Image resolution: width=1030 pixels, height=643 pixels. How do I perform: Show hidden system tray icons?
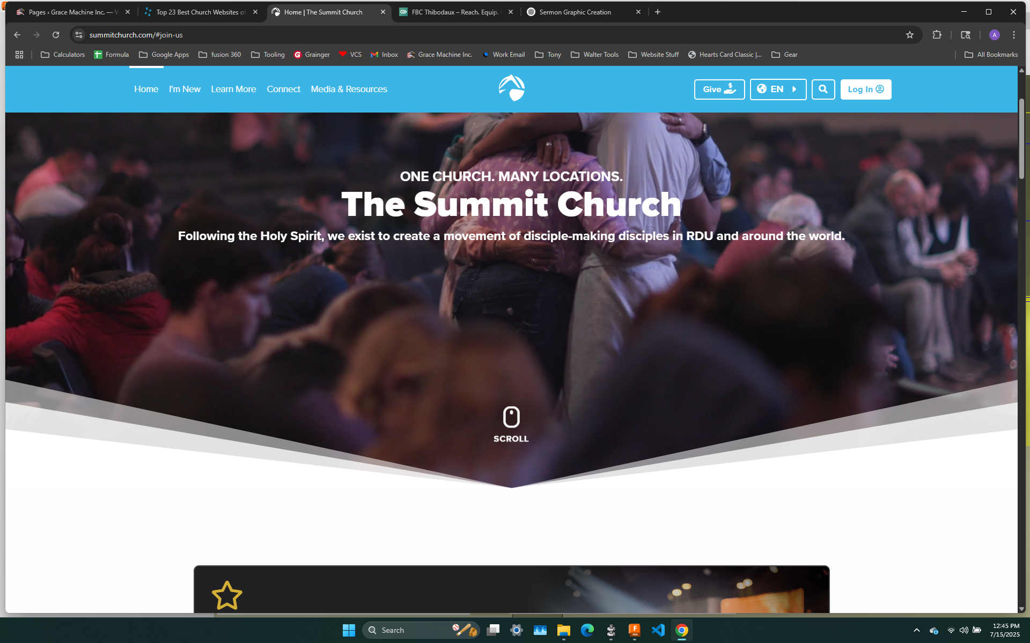coord(916,630)
